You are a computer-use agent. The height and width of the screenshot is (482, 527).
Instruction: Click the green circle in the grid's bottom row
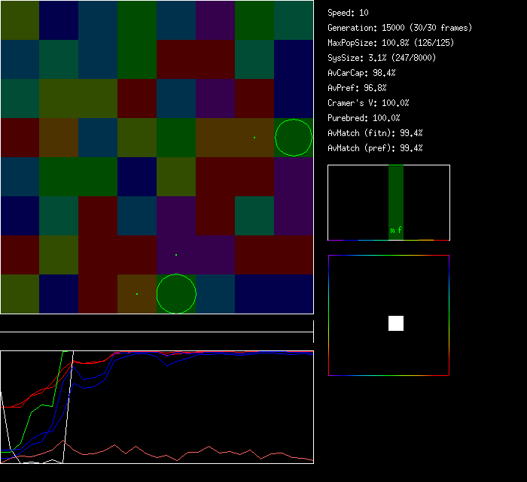click(x=176, y=293)
